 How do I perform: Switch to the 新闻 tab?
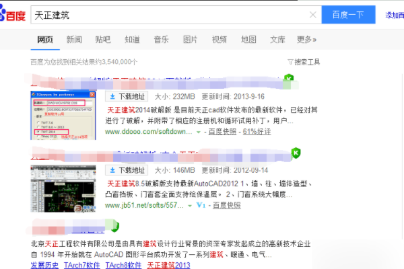pos(74,40)
